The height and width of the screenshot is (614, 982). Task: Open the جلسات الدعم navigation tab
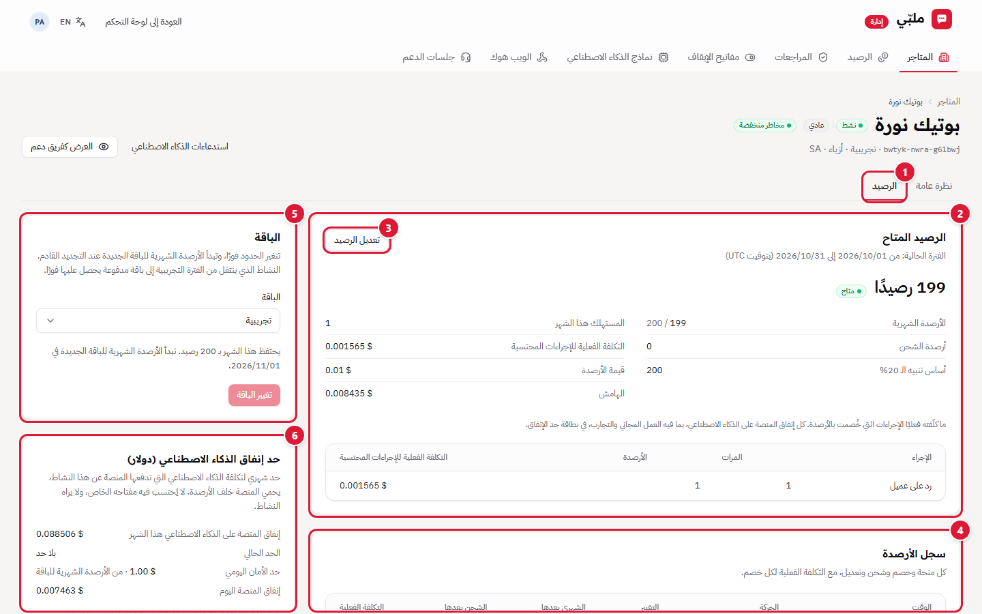coord(436,57)
